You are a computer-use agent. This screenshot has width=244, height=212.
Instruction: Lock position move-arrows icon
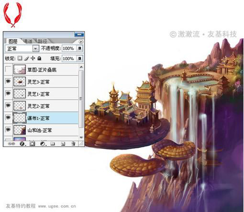point(33,58)
